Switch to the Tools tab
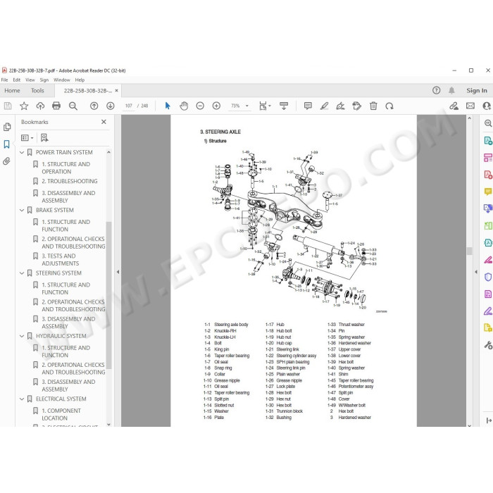493x493 pixels. point(37,91)
